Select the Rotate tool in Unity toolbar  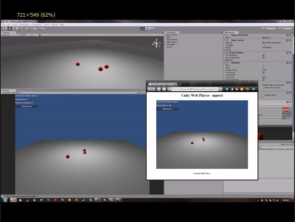click(x=15, y=29)
